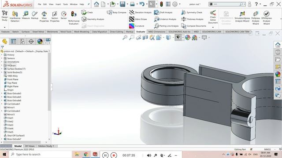Viewport: 282px width, 158px height.
Task: Open Section Properties tool
Action: click(x=55, y=16)
